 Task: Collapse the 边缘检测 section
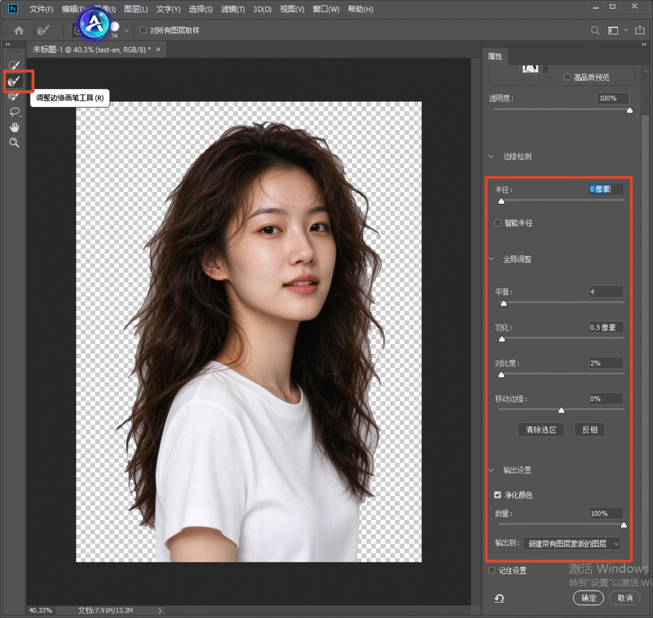click(x=492, y=157)
